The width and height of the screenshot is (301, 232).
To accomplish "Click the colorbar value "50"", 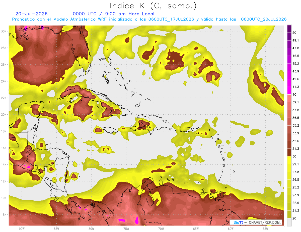I will click(294, 33).
